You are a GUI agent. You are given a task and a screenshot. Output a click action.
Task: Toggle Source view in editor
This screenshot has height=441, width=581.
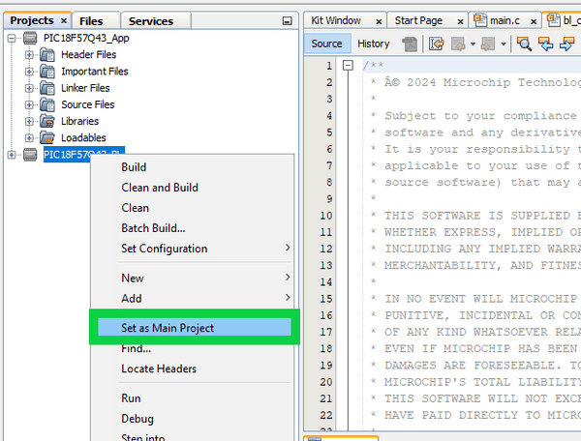coord(326,44)
